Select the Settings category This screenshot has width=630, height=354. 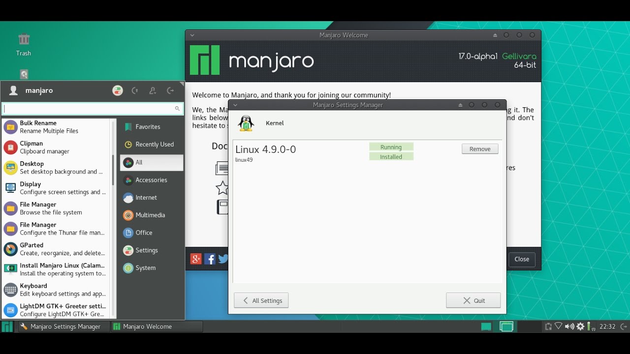pyautogui.click(x=152, y=250)
